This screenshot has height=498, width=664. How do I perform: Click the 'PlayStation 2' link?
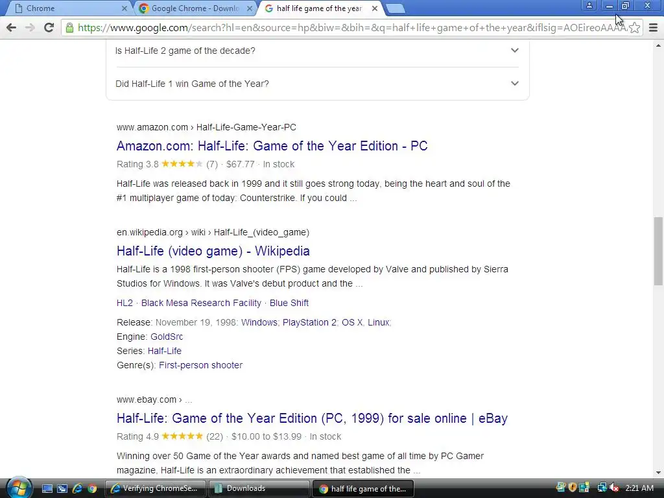pyautogui.click(x=309, y=323)
